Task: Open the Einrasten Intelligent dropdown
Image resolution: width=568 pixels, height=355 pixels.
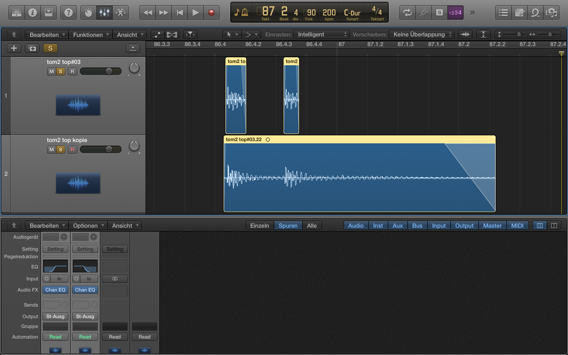Action: click(x=321, y=34)
